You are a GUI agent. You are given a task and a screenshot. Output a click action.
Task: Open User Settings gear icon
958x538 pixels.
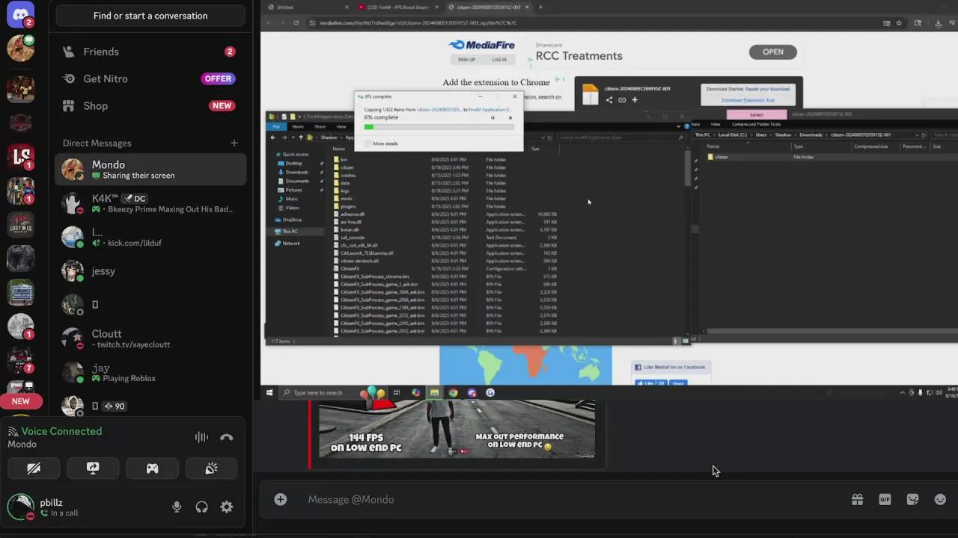[x=227, y=507]
